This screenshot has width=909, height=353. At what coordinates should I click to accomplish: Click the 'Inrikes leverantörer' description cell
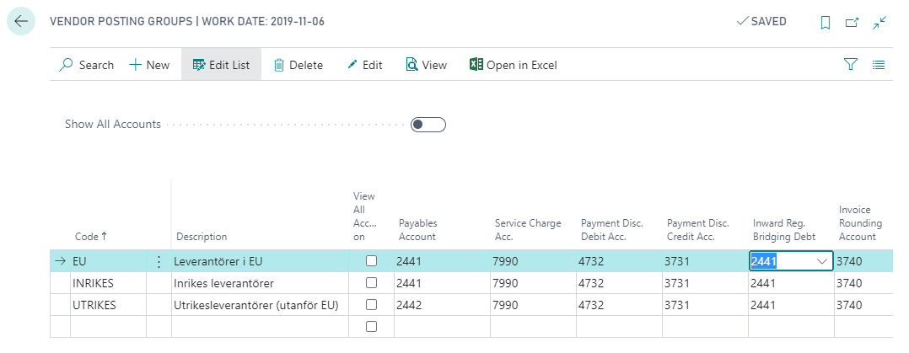260,283
